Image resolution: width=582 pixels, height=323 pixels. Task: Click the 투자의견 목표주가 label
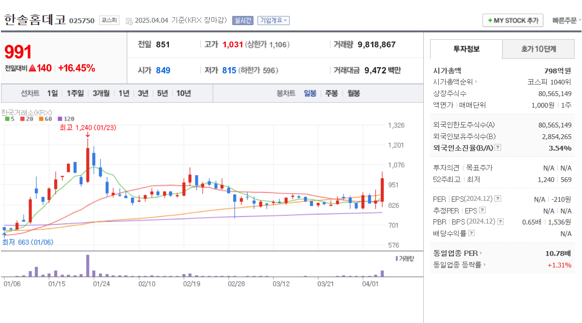463,168
